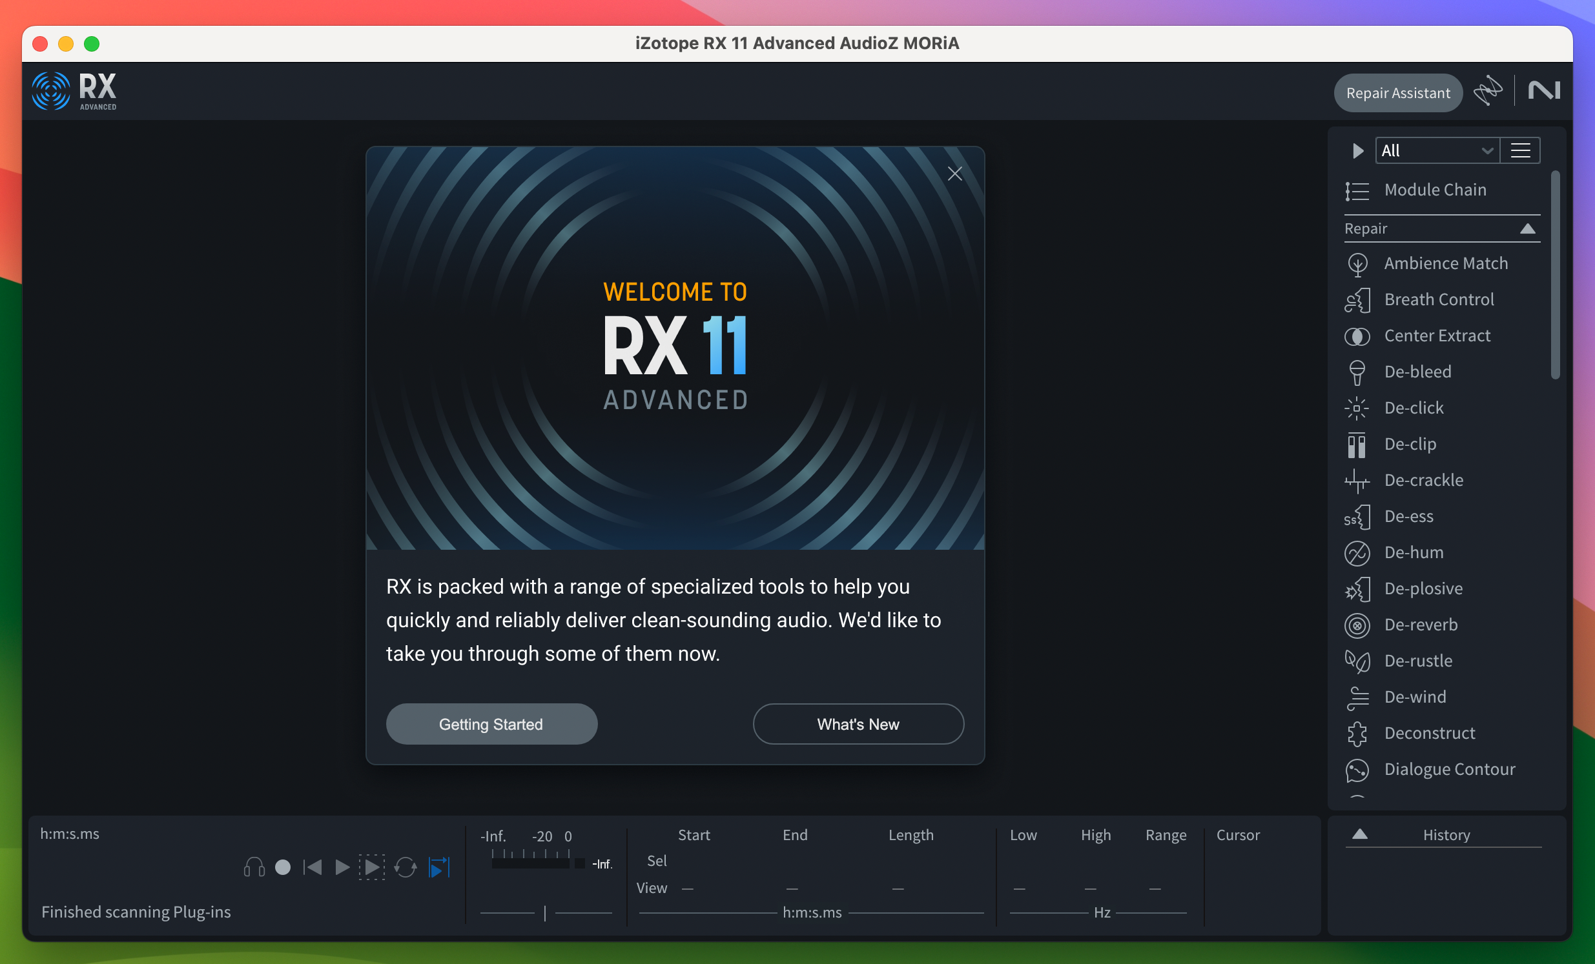Viewport: 1595px width, 964px height.
Task: Select the De-bleed module icon
Action: click(1357, 372)
